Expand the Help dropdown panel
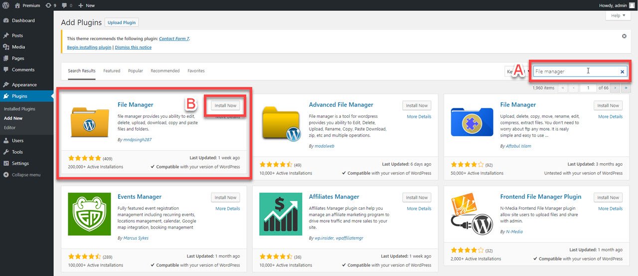638x276 pixels. (618, 15)
